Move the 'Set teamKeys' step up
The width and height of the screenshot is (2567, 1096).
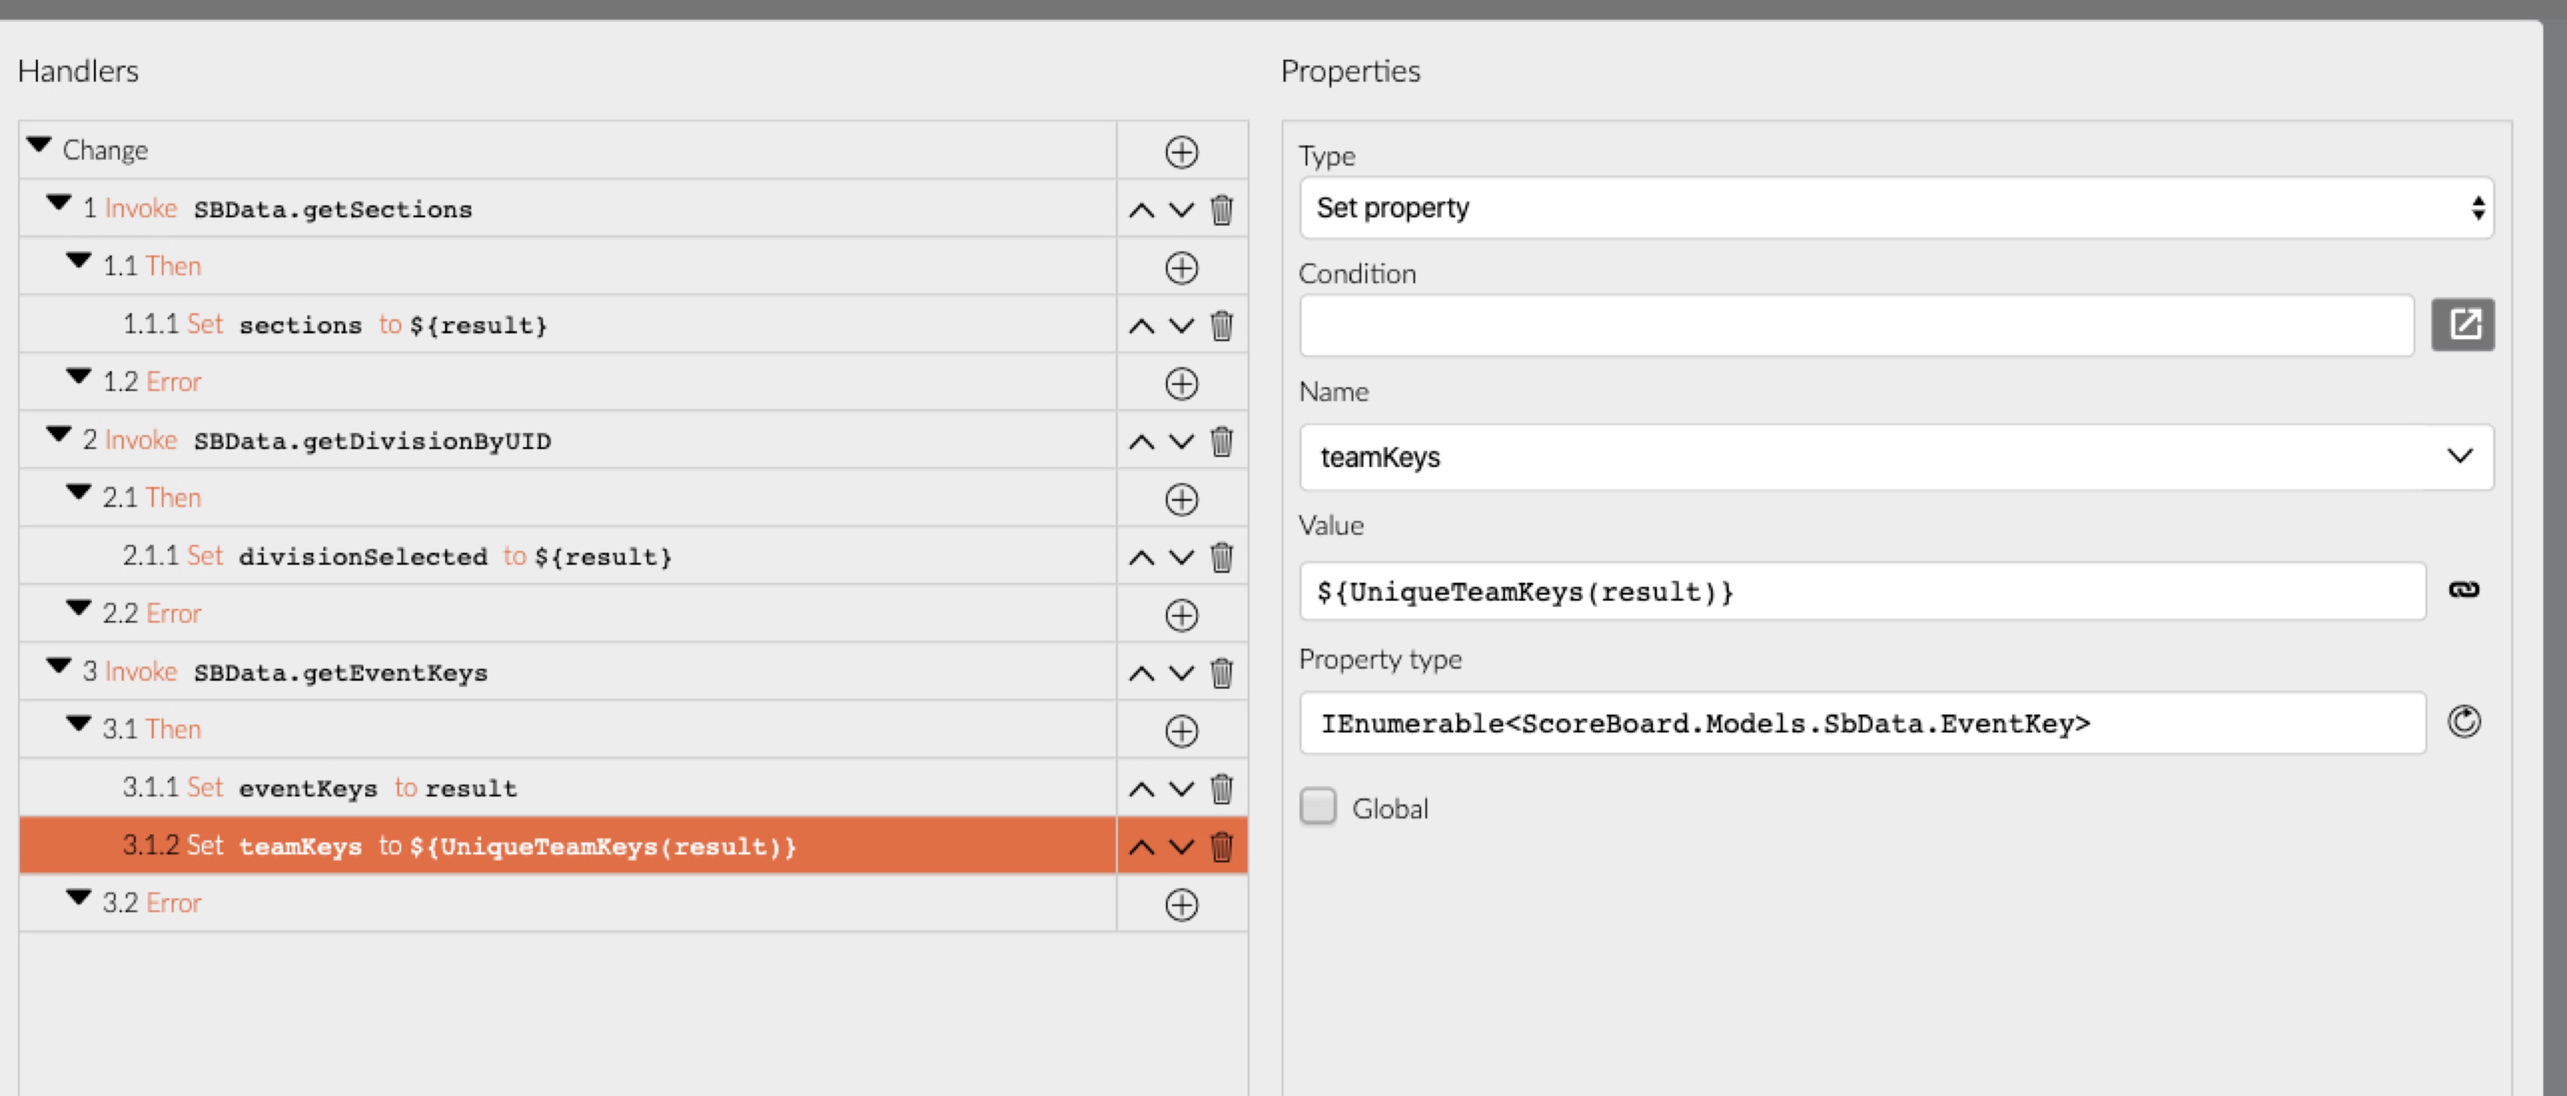1141,846
